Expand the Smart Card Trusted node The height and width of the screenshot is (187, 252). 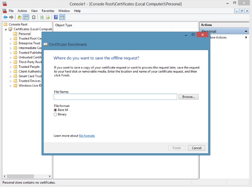[11, 76]
